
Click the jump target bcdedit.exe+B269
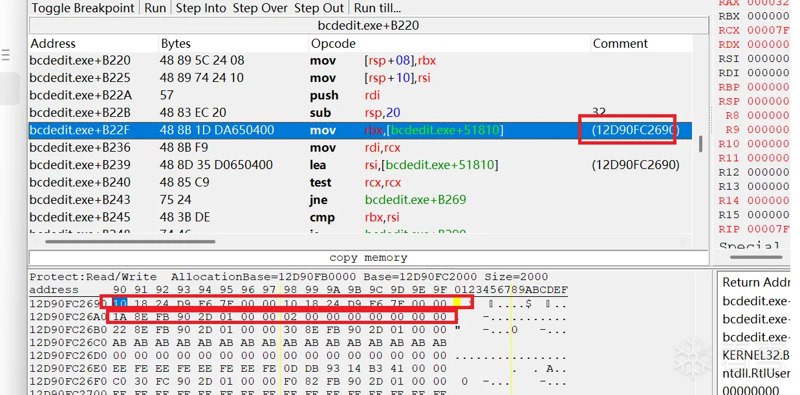click(415, 200)
